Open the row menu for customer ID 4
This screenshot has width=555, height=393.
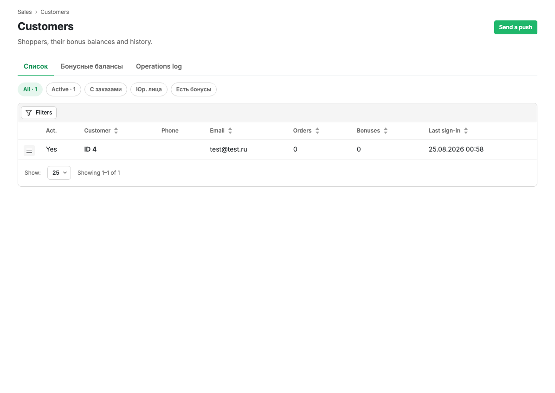coord(29,151)
